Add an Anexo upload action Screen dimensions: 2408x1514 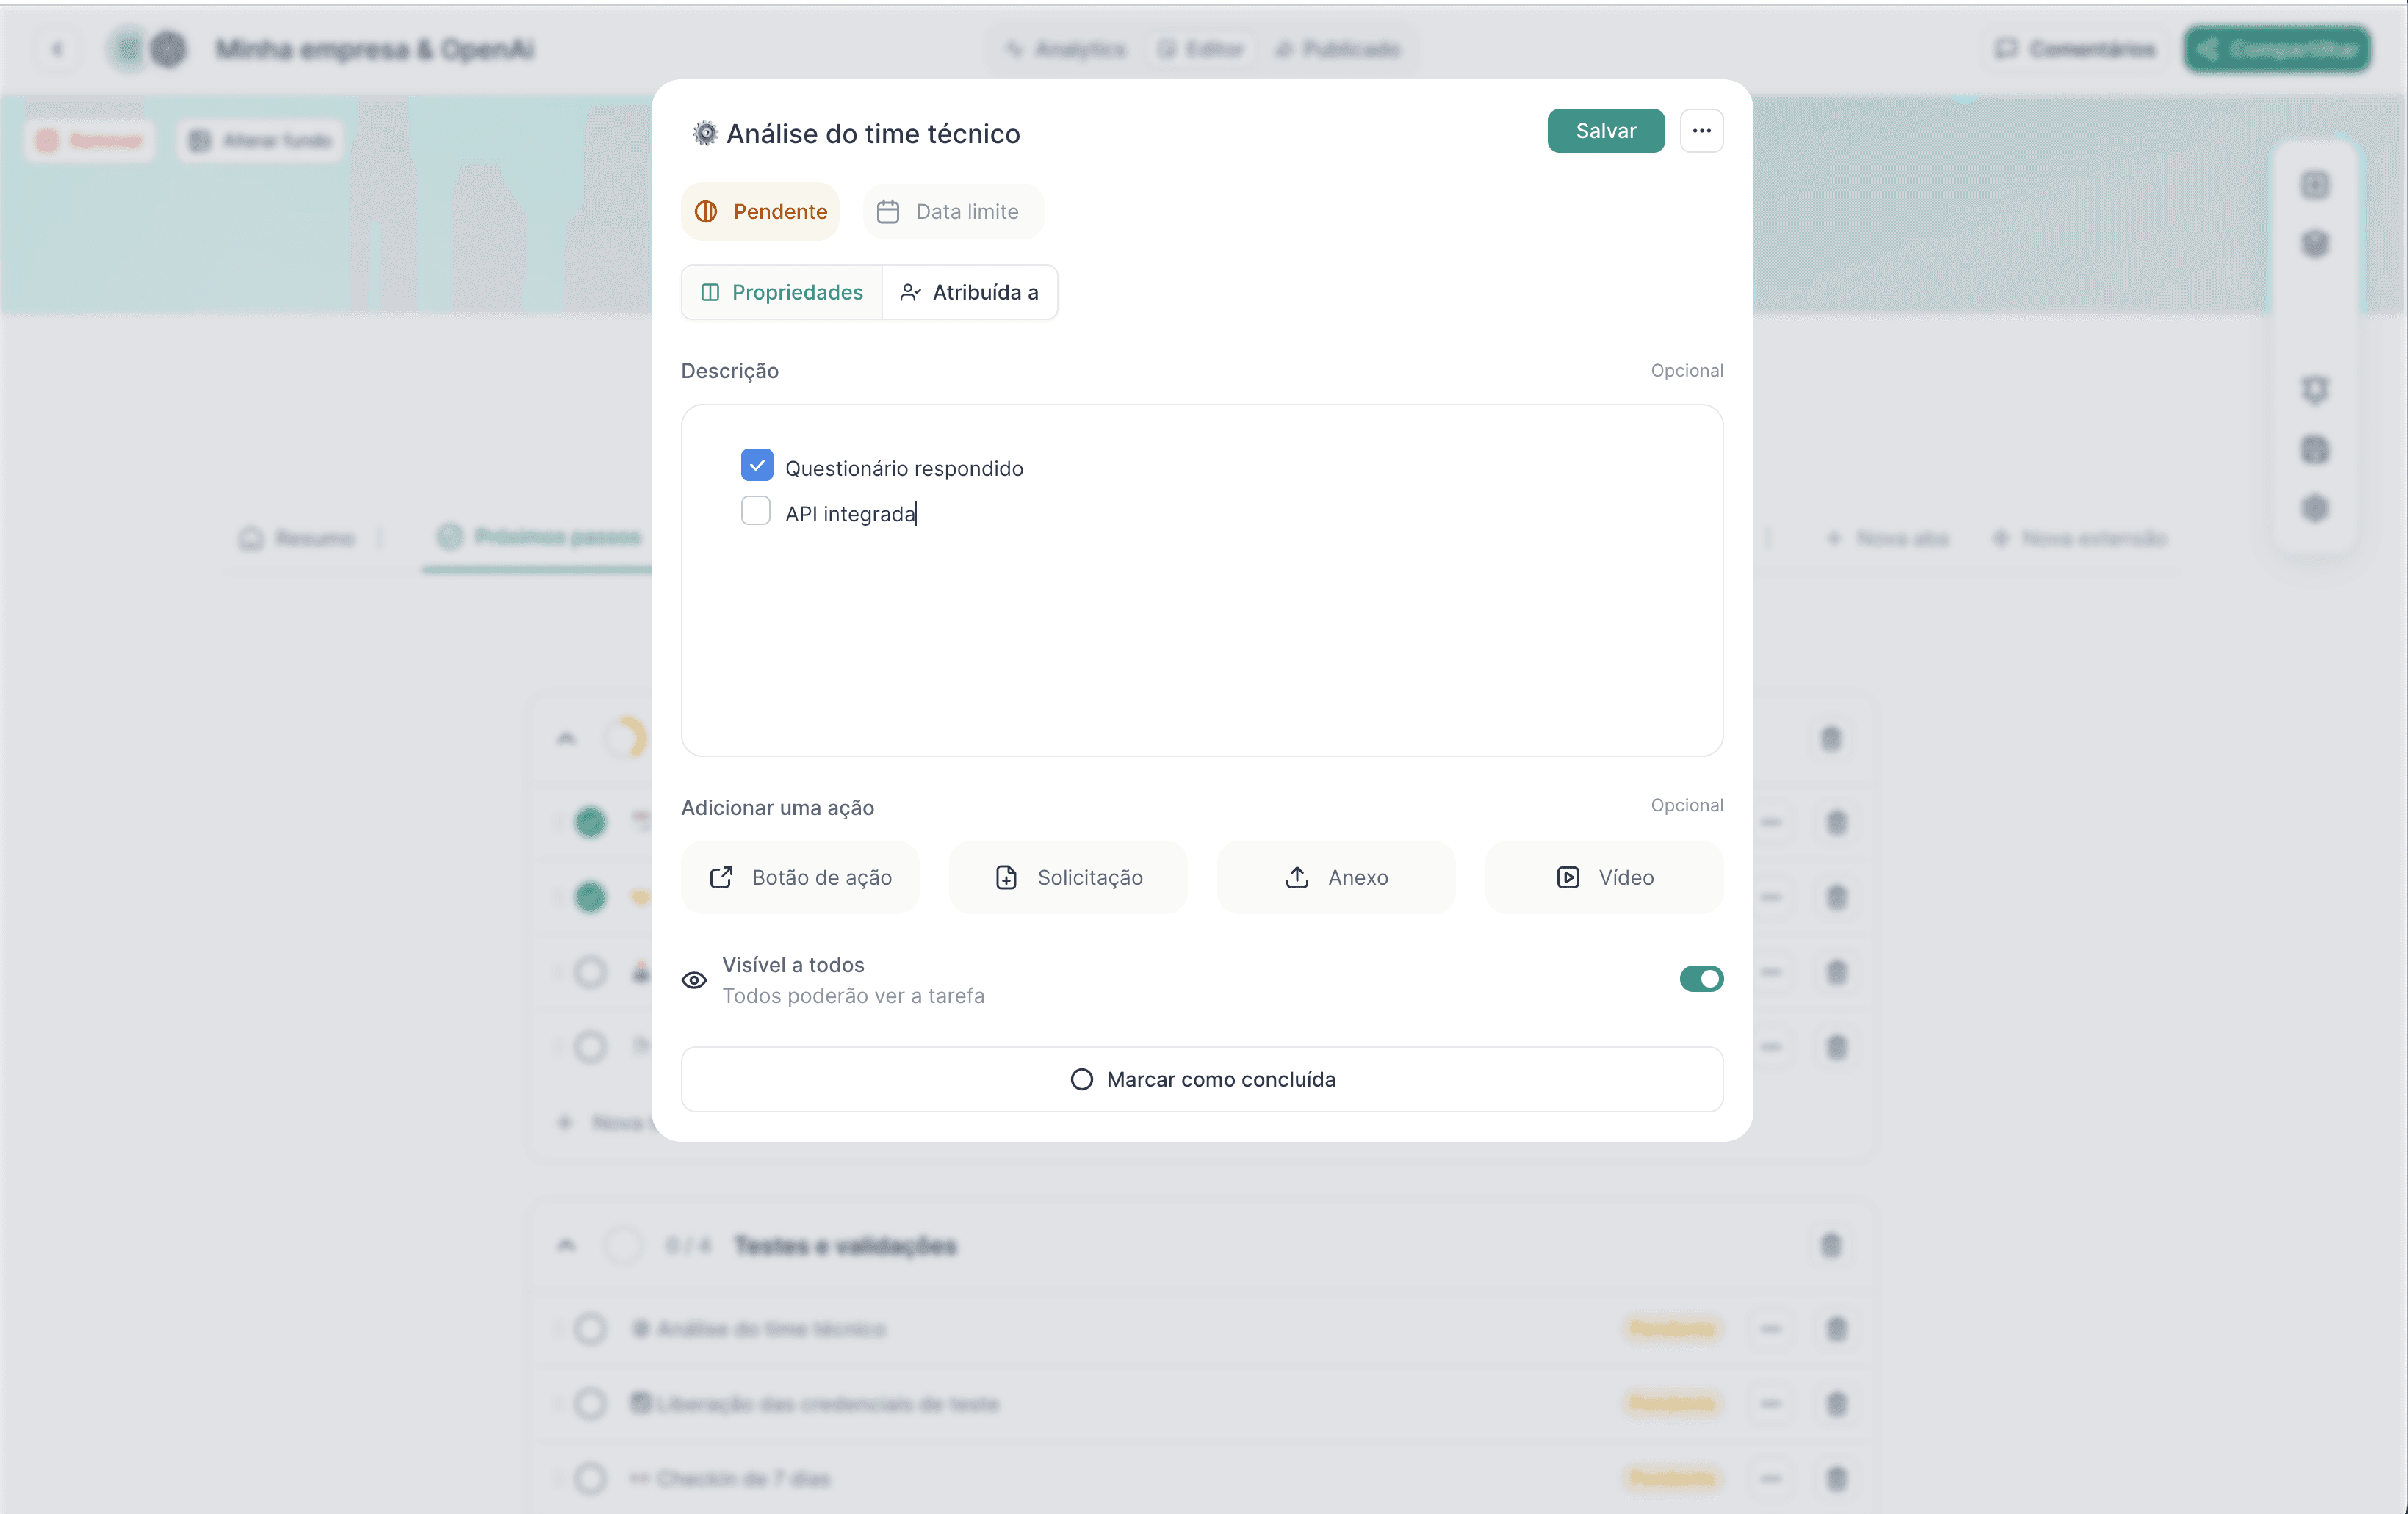1335,877
